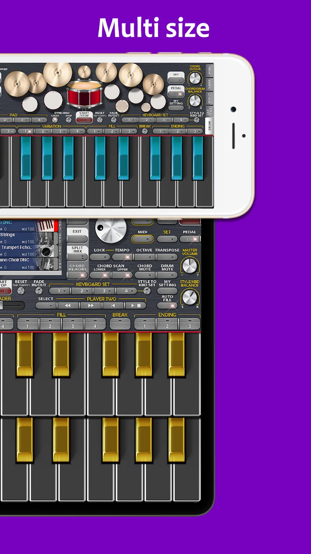Switch to the DRUM side tab

209,126
